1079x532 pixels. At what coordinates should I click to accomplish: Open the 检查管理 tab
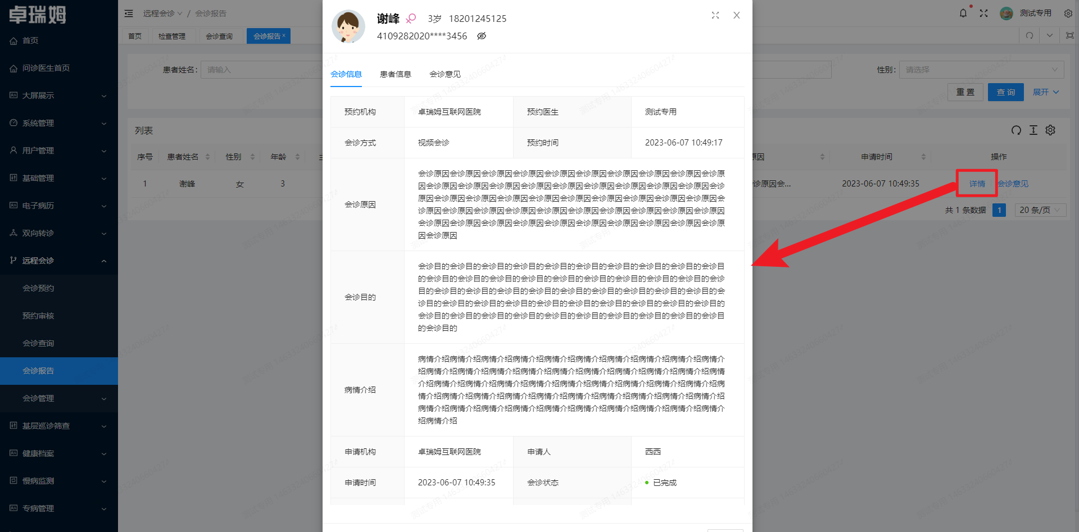click(x=173, y=35)
